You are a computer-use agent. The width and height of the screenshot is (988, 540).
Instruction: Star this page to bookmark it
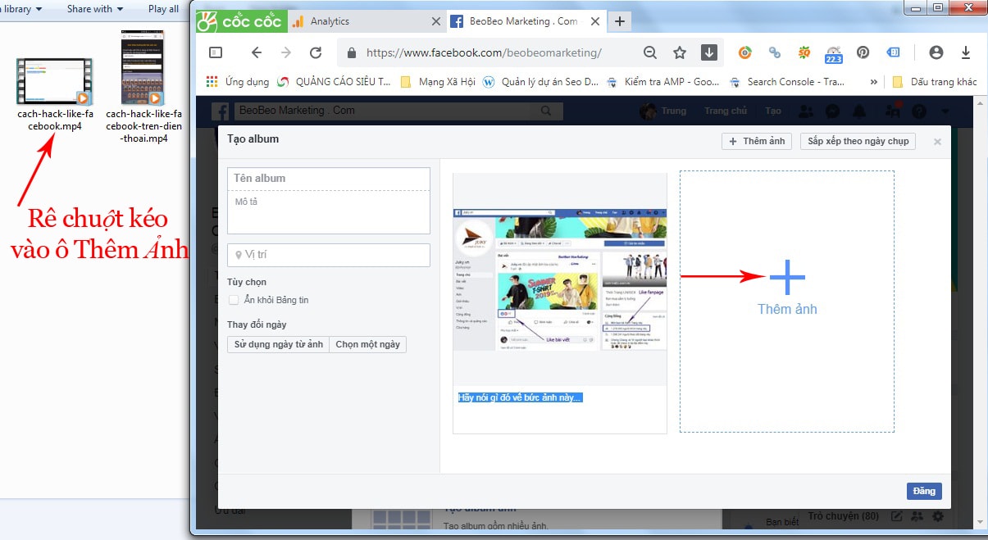tap(679, 51)
